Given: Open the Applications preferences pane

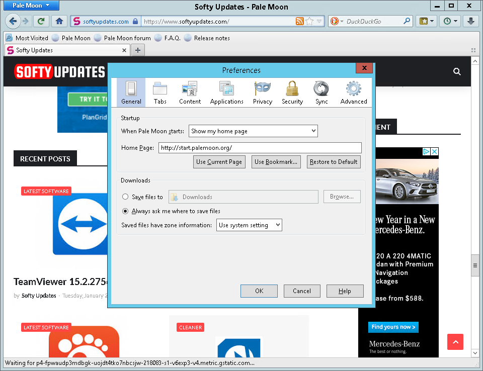Looking at the screenshot, I should [x=227, y=92].
